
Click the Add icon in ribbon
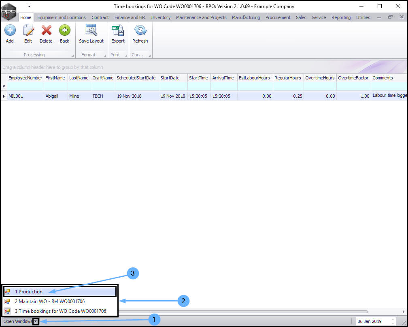10,30
